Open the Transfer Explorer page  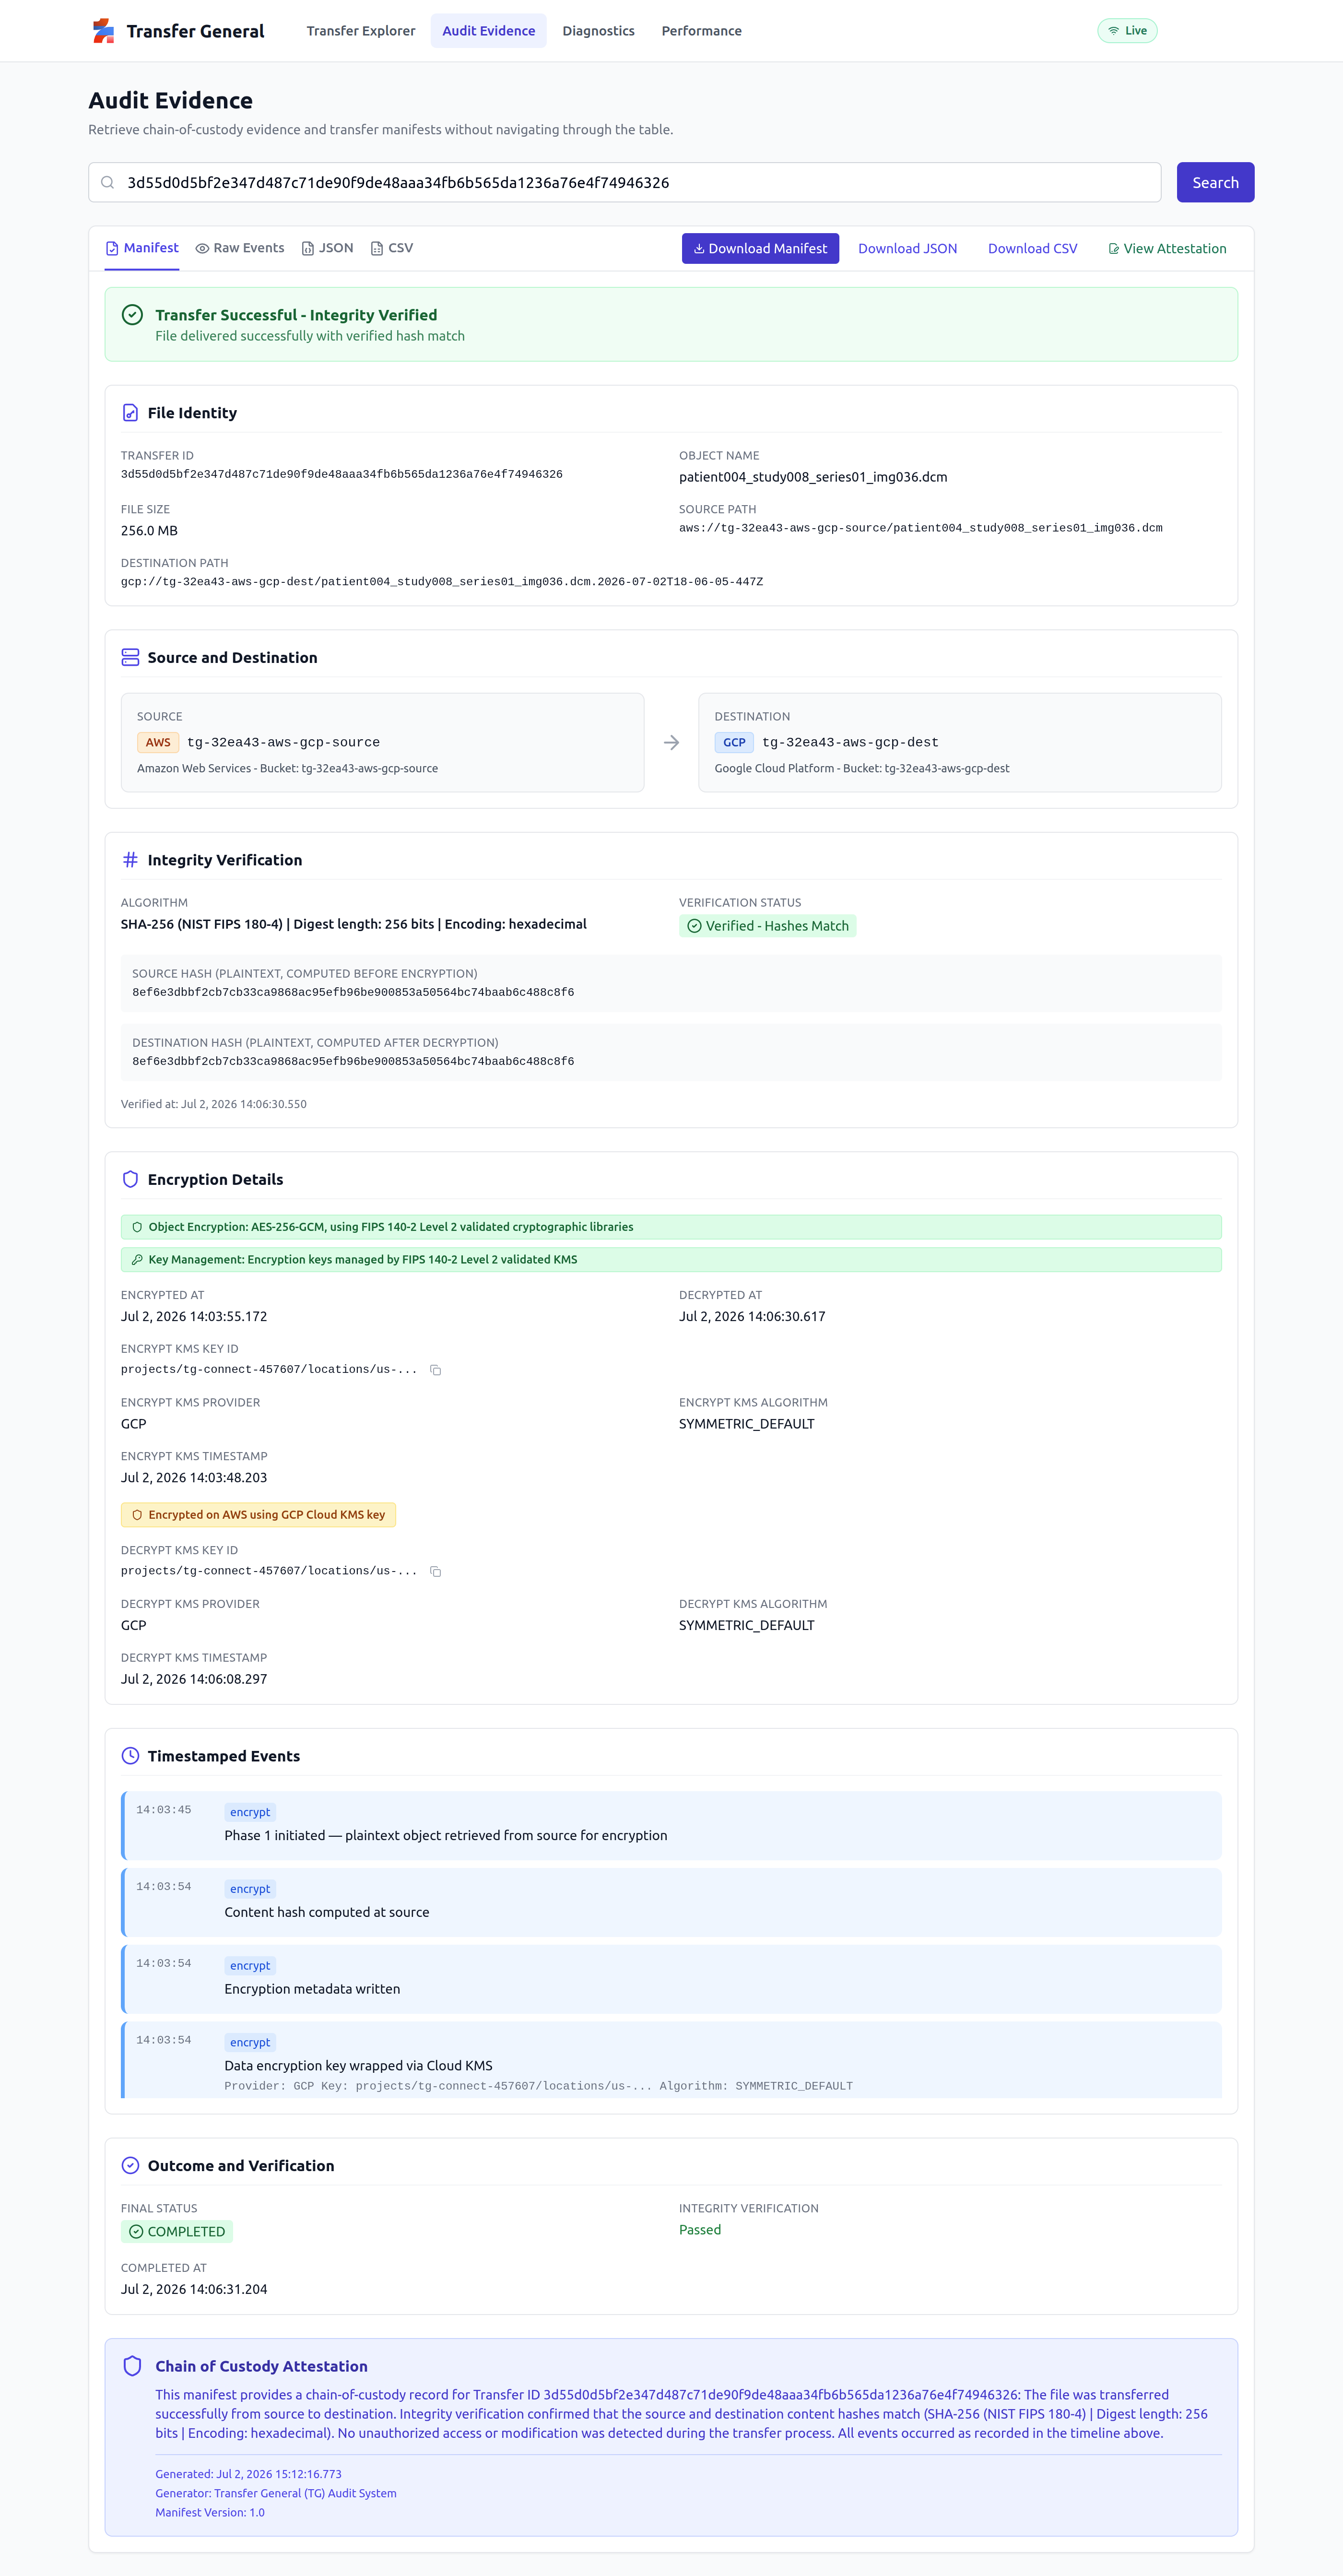tap(361, 31)
